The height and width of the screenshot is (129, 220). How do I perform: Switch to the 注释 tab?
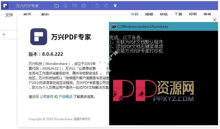(x=135, y=14)
